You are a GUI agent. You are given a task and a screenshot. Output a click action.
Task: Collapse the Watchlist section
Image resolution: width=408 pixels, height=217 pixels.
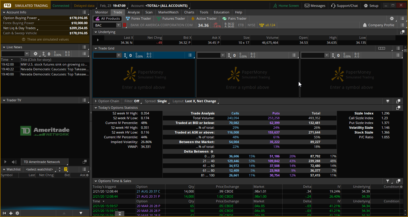[4, 169]
